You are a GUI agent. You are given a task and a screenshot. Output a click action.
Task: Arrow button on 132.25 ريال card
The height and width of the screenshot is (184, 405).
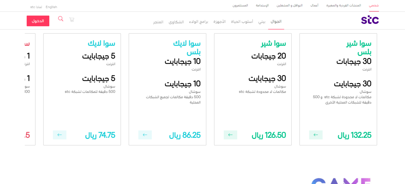(x=316, y=135)
